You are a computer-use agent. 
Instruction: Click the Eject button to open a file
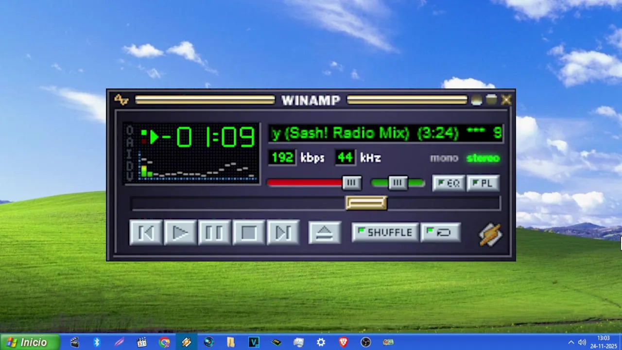[325, 233]
